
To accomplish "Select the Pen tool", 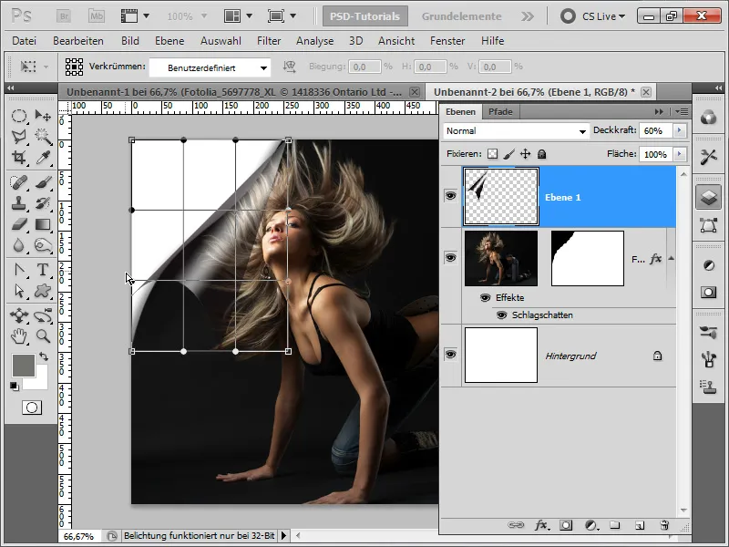I will (19, 270).
